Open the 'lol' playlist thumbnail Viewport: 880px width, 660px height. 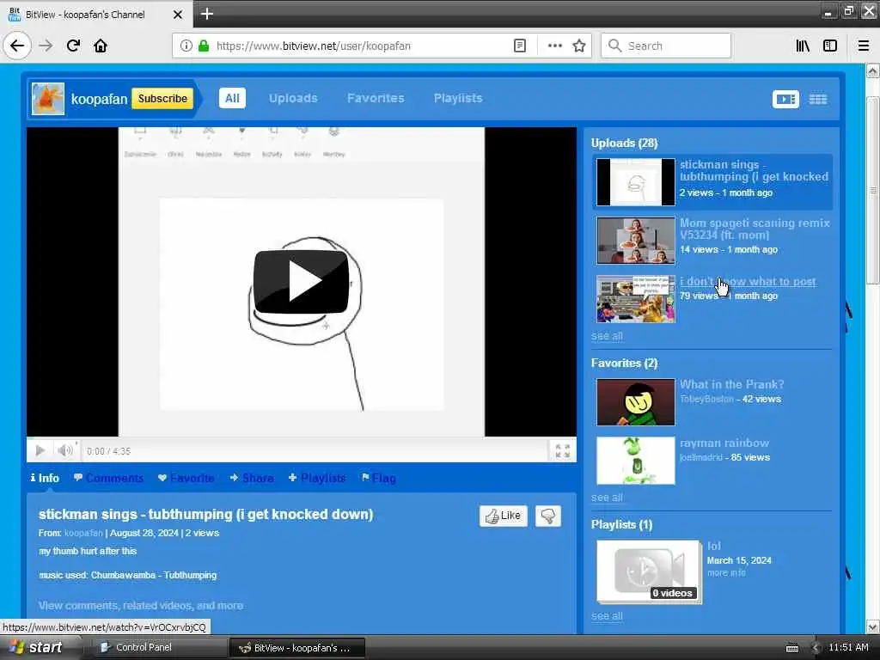(x=649, y=571)
